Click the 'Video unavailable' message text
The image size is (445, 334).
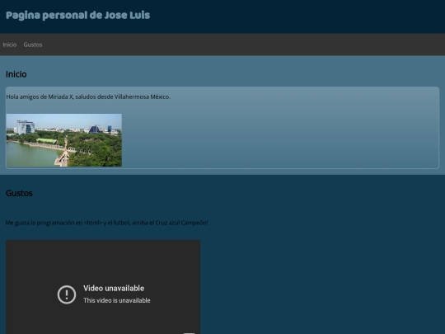point(114,289)
